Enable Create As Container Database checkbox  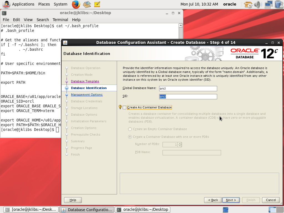125,108
